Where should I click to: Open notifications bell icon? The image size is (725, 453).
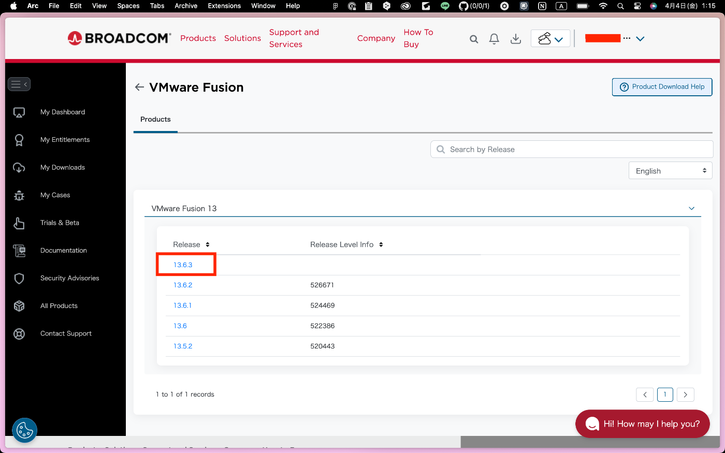click(494, 39)
